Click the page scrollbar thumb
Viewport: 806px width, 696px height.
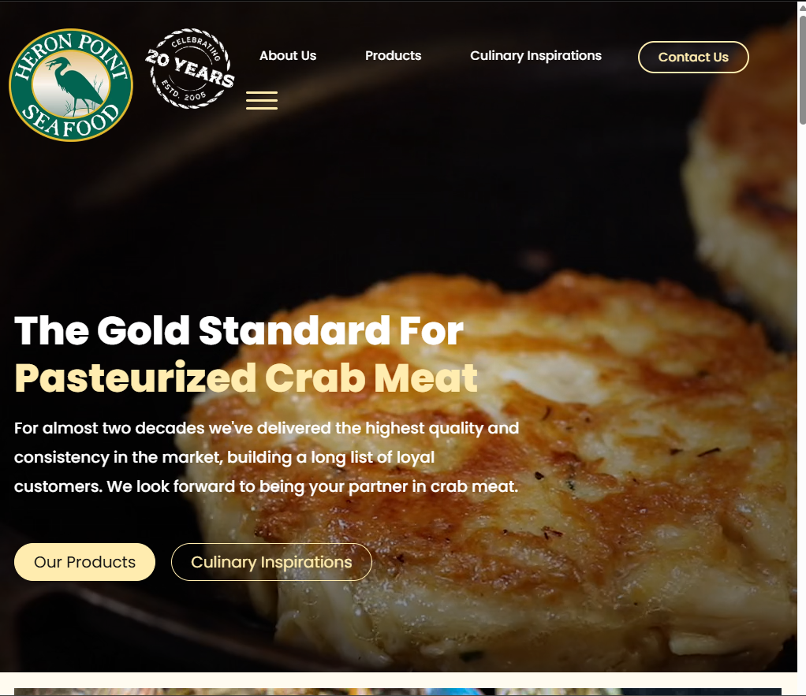click(x=802, y=69)
